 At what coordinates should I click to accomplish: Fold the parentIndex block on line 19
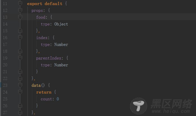point(20,58)
